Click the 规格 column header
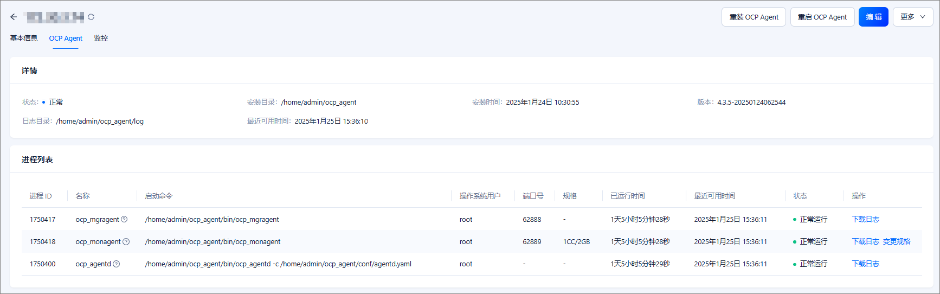The width and height of the screenshot is (940, 294). 570,196
